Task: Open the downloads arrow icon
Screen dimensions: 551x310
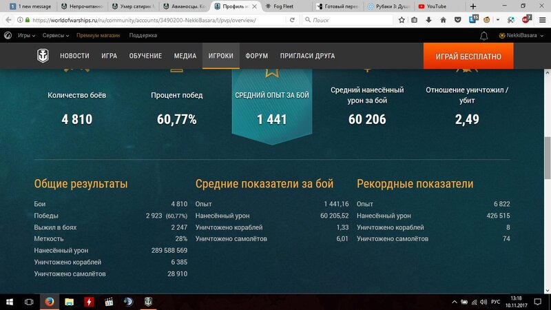Action: 428,20
